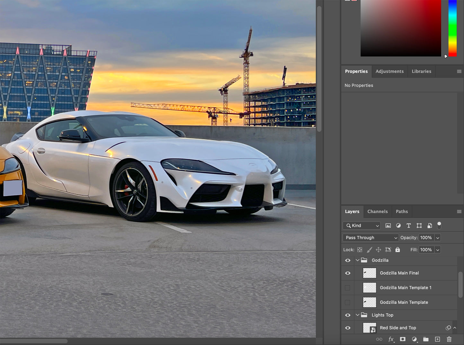Filter for adjustment layers
Screen dimensions: 464x345
(398, 226)
